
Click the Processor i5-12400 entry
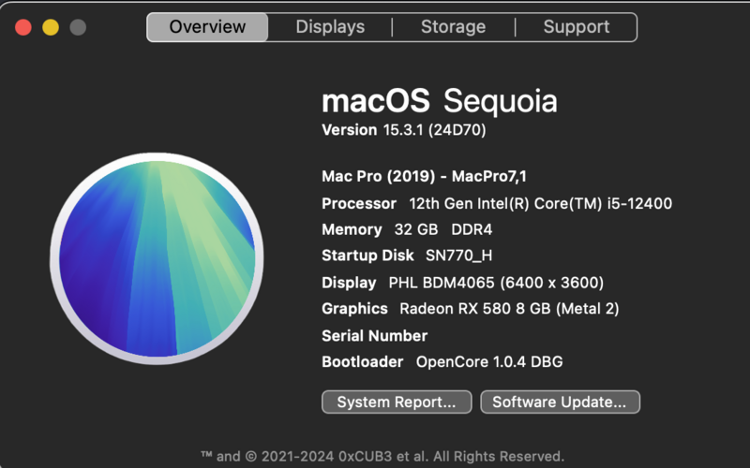pos(496,203)
